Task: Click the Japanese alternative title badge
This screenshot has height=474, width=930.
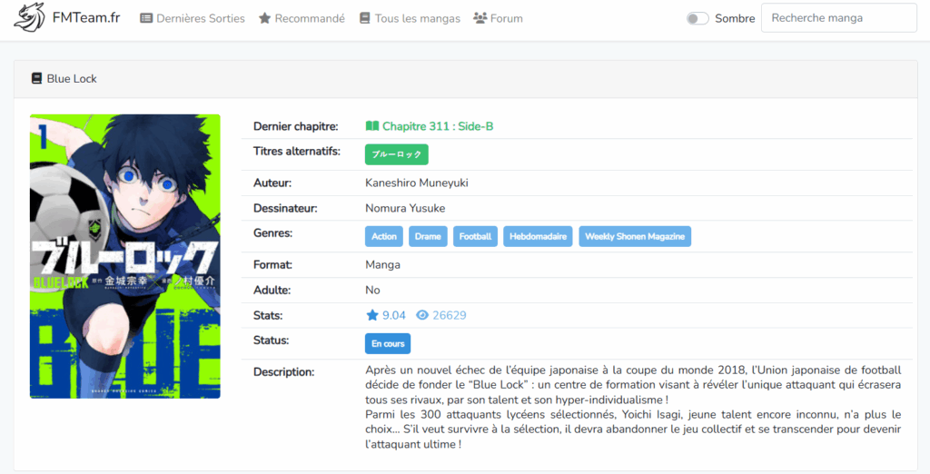Action: (x=396, y=154)
